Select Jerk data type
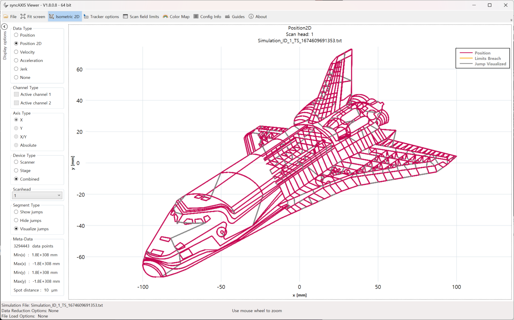 [16, 69]
